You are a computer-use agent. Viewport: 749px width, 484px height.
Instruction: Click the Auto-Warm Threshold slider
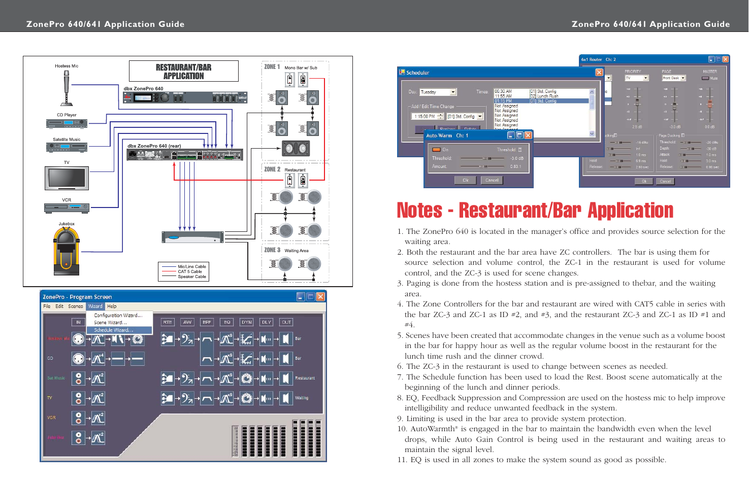click(x=481, y=158)
